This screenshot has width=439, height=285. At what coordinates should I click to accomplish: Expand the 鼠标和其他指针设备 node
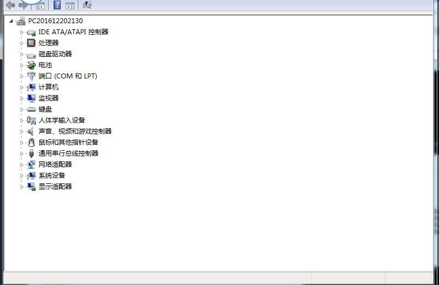tap(22, 142)
